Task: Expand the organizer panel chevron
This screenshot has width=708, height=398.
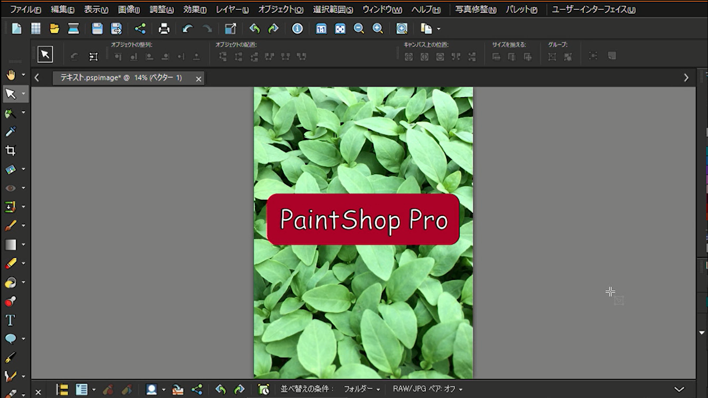Action: 679,389
